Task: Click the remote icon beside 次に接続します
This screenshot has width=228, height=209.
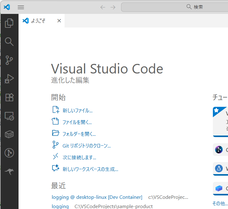Action: tap(56, 157)
